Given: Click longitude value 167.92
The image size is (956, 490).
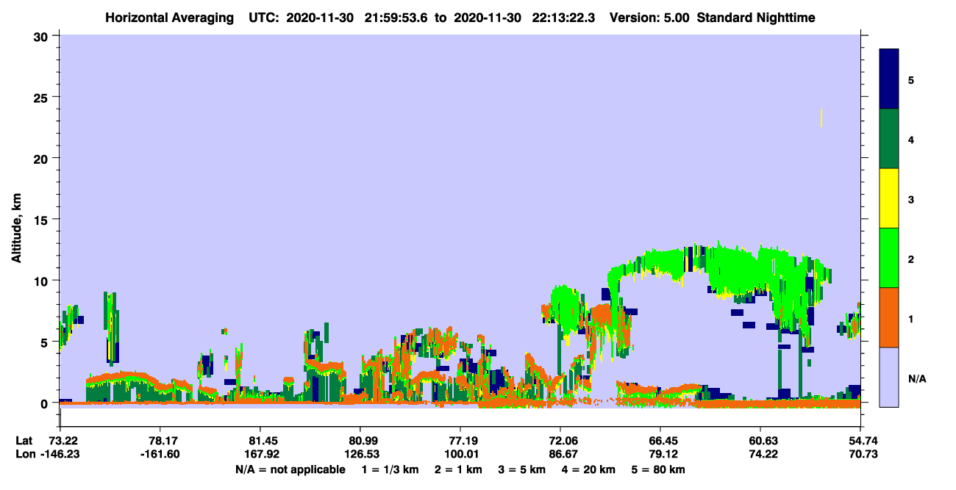Looking at the screenshot, I should coord(260,454).
